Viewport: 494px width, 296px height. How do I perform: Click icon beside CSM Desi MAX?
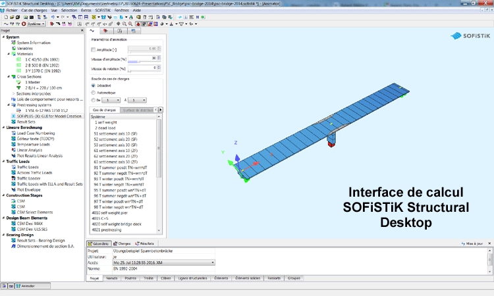[14, 224]
